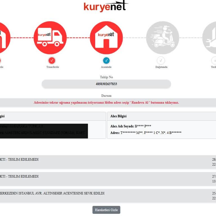216x216 pixels.
Task: Click the second TESLIM EDILEMEDI movement row
Action: [108, 179]
